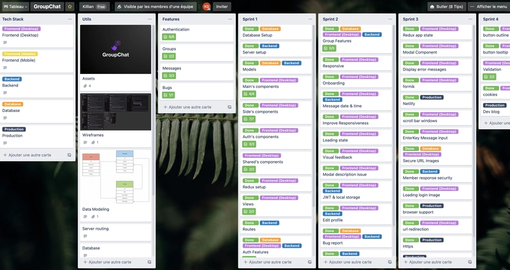Click Authentication 6/6 checklist badge
Image resolution: width=510 pixels, height=270 pixels.
point(169,37)
